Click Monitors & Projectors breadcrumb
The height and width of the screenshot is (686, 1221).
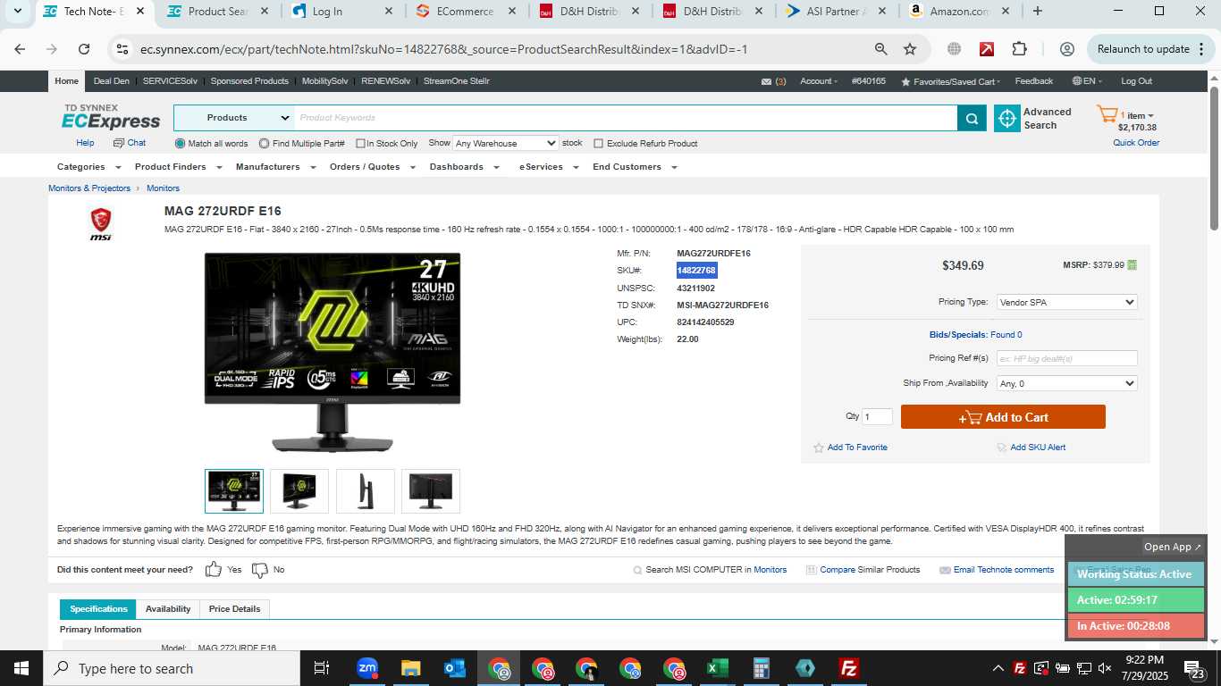click(x=89, y=188)
